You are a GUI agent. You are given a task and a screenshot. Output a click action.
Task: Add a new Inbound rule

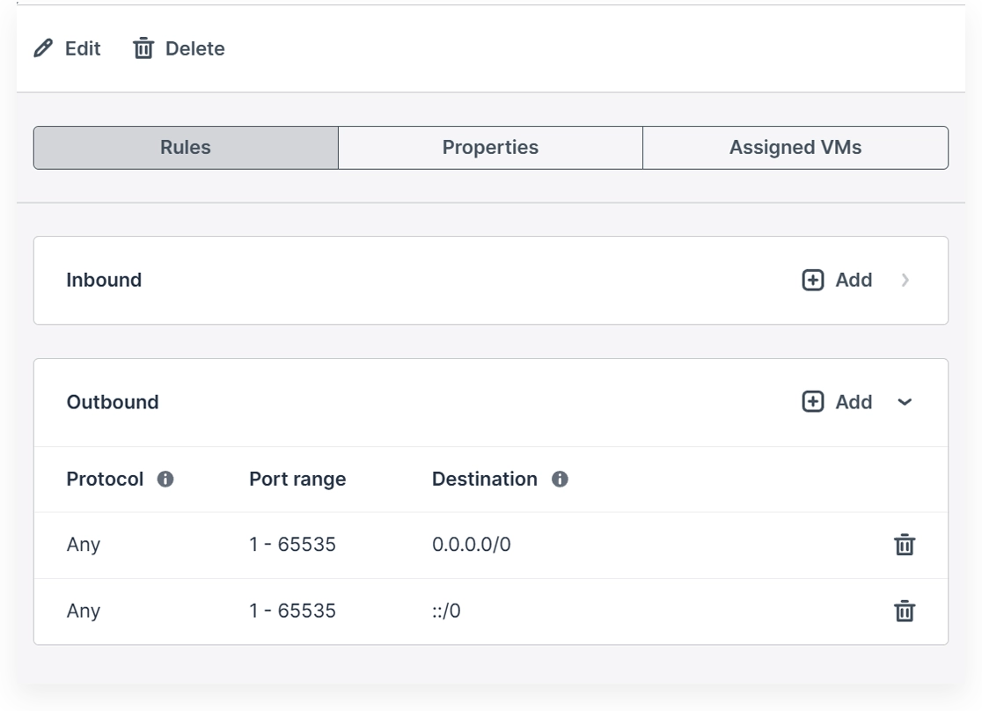[837, 280]
